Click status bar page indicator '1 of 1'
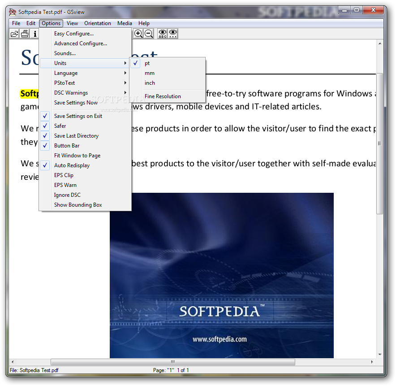 [x=183, y=370]
